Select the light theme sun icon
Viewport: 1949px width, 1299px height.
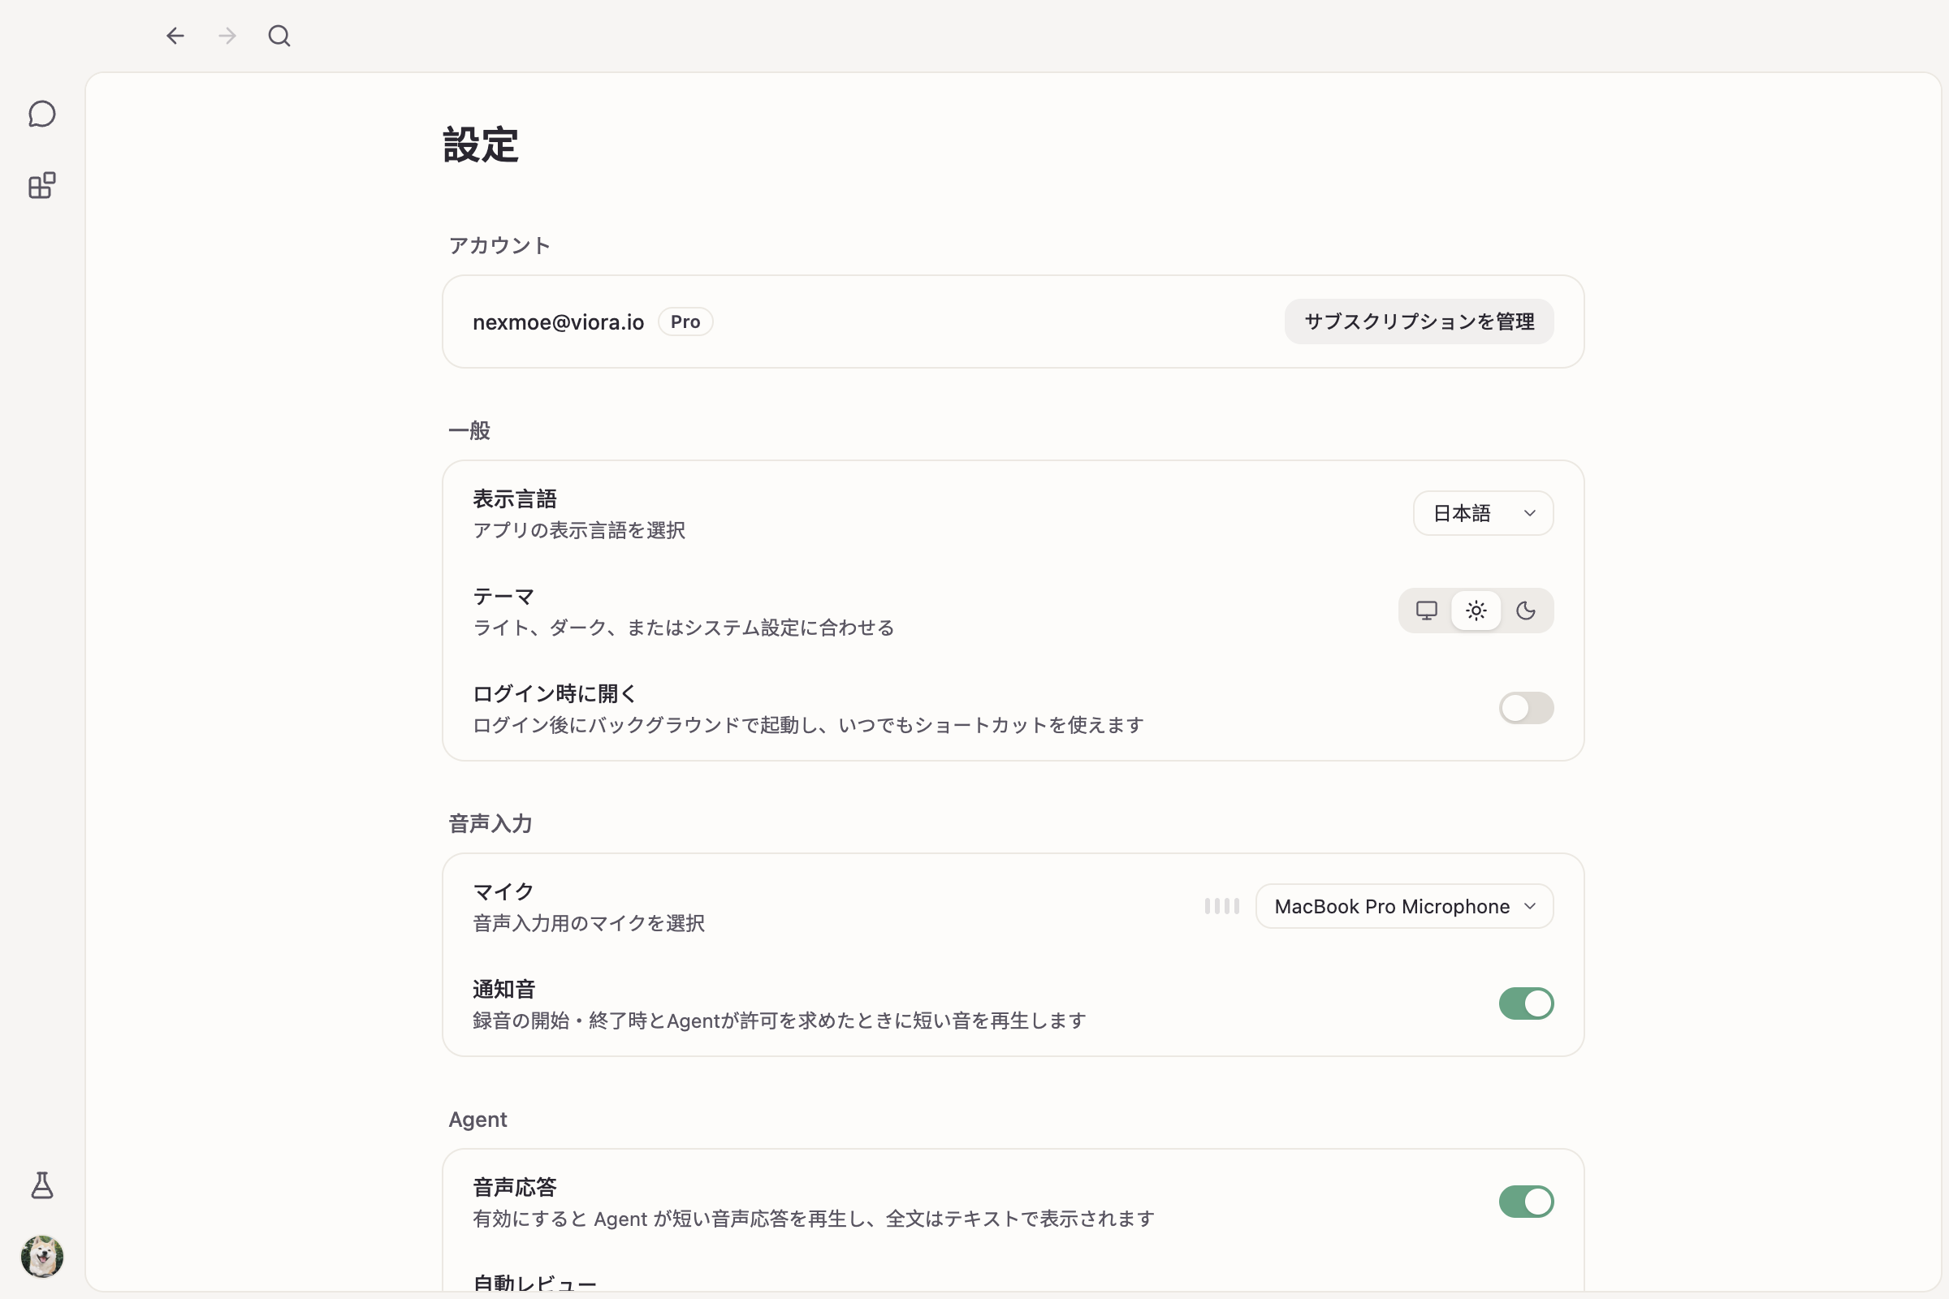point(1476,611)
